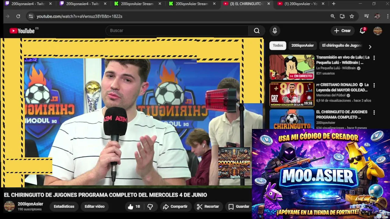The width and height of the screenshot is (390, 219).
Task: Open 'Transmisión en vivo de Lulu' video title
Action: tap(343, 60)
